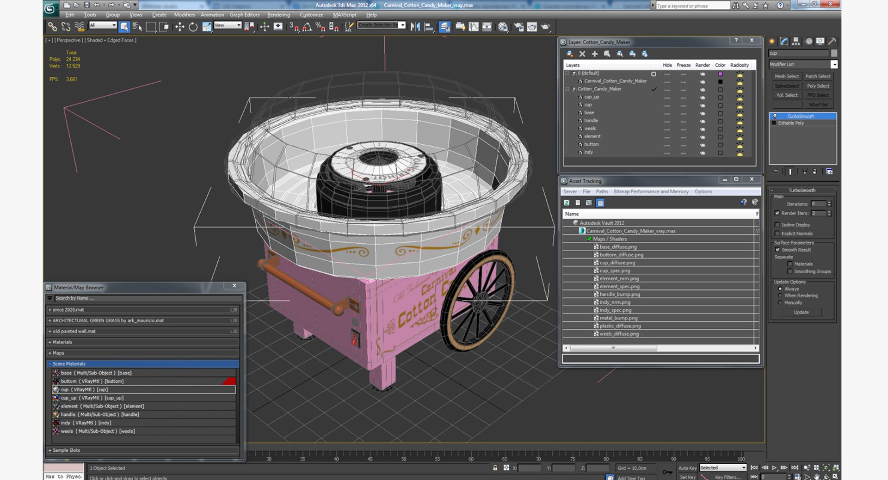Click Create New Layer icon in Layer dialog
The height and width of the screenshot is (480, 888).
pyautogui.click(x=570, y=54)
